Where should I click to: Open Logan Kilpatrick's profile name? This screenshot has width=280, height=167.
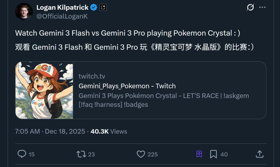tap(62, 7)
